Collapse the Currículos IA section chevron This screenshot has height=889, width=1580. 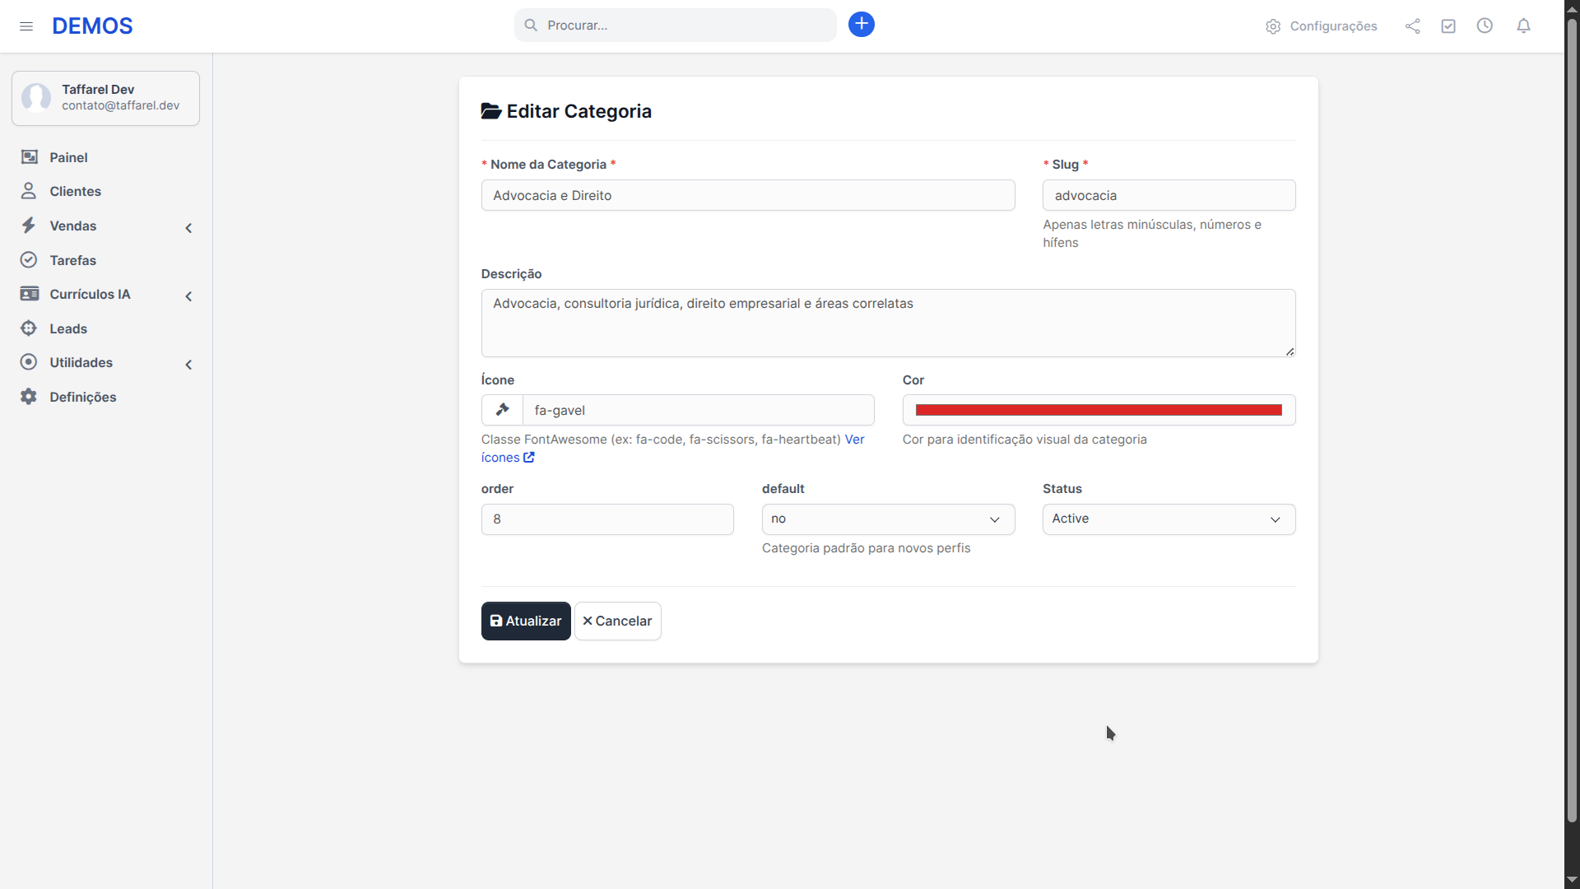tap(188, 296)
